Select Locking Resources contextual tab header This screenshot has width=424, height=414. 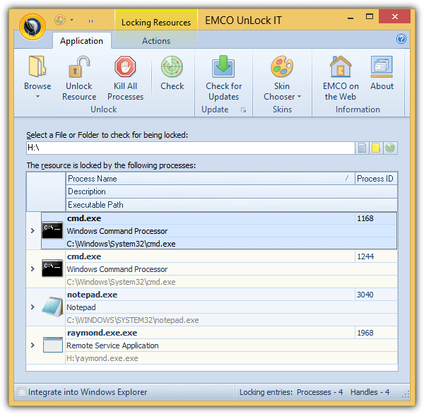click(156, 22)
